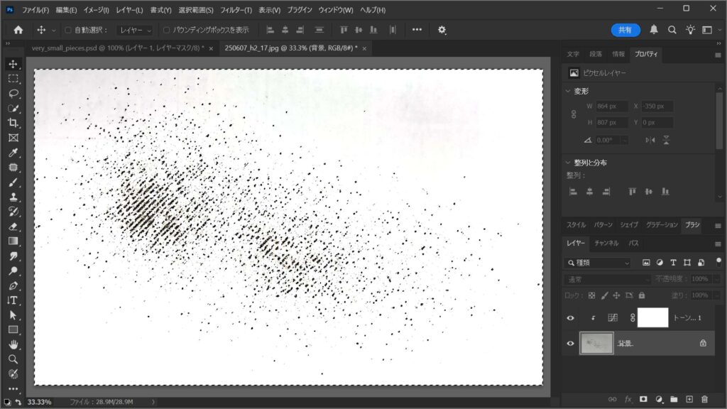727x409 pixels.
Task: Select the Crop tool
Action: 13,123
